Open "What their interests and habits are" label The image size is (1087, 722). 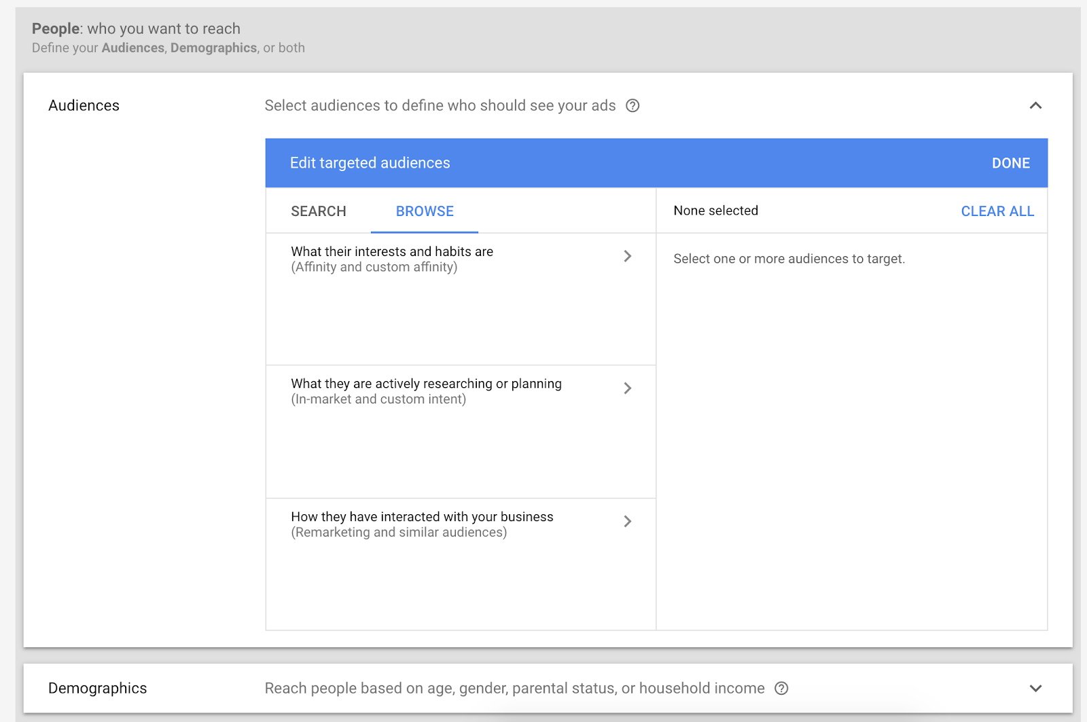[392, 252]
